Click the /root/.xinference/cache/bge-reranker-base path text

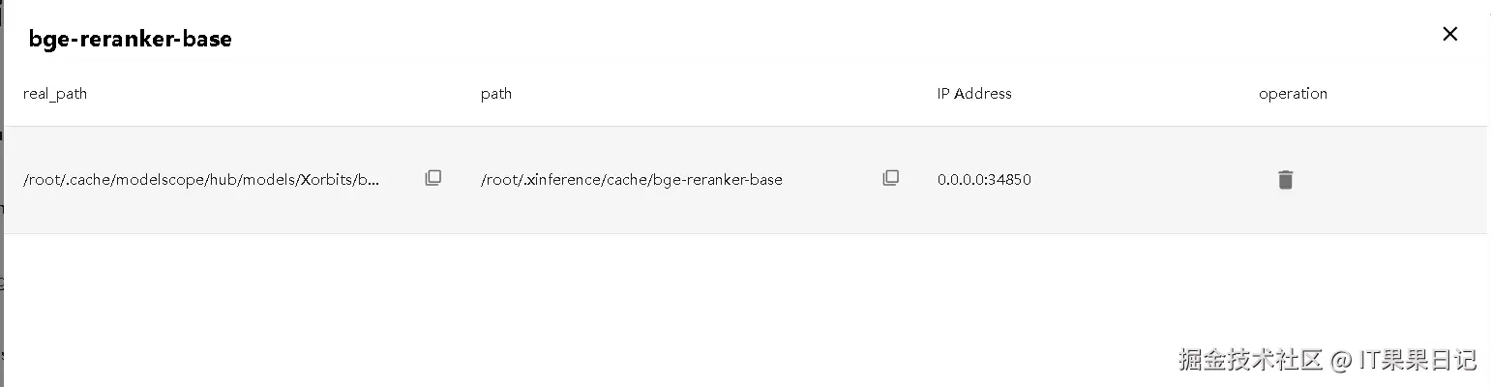(631, 180)
